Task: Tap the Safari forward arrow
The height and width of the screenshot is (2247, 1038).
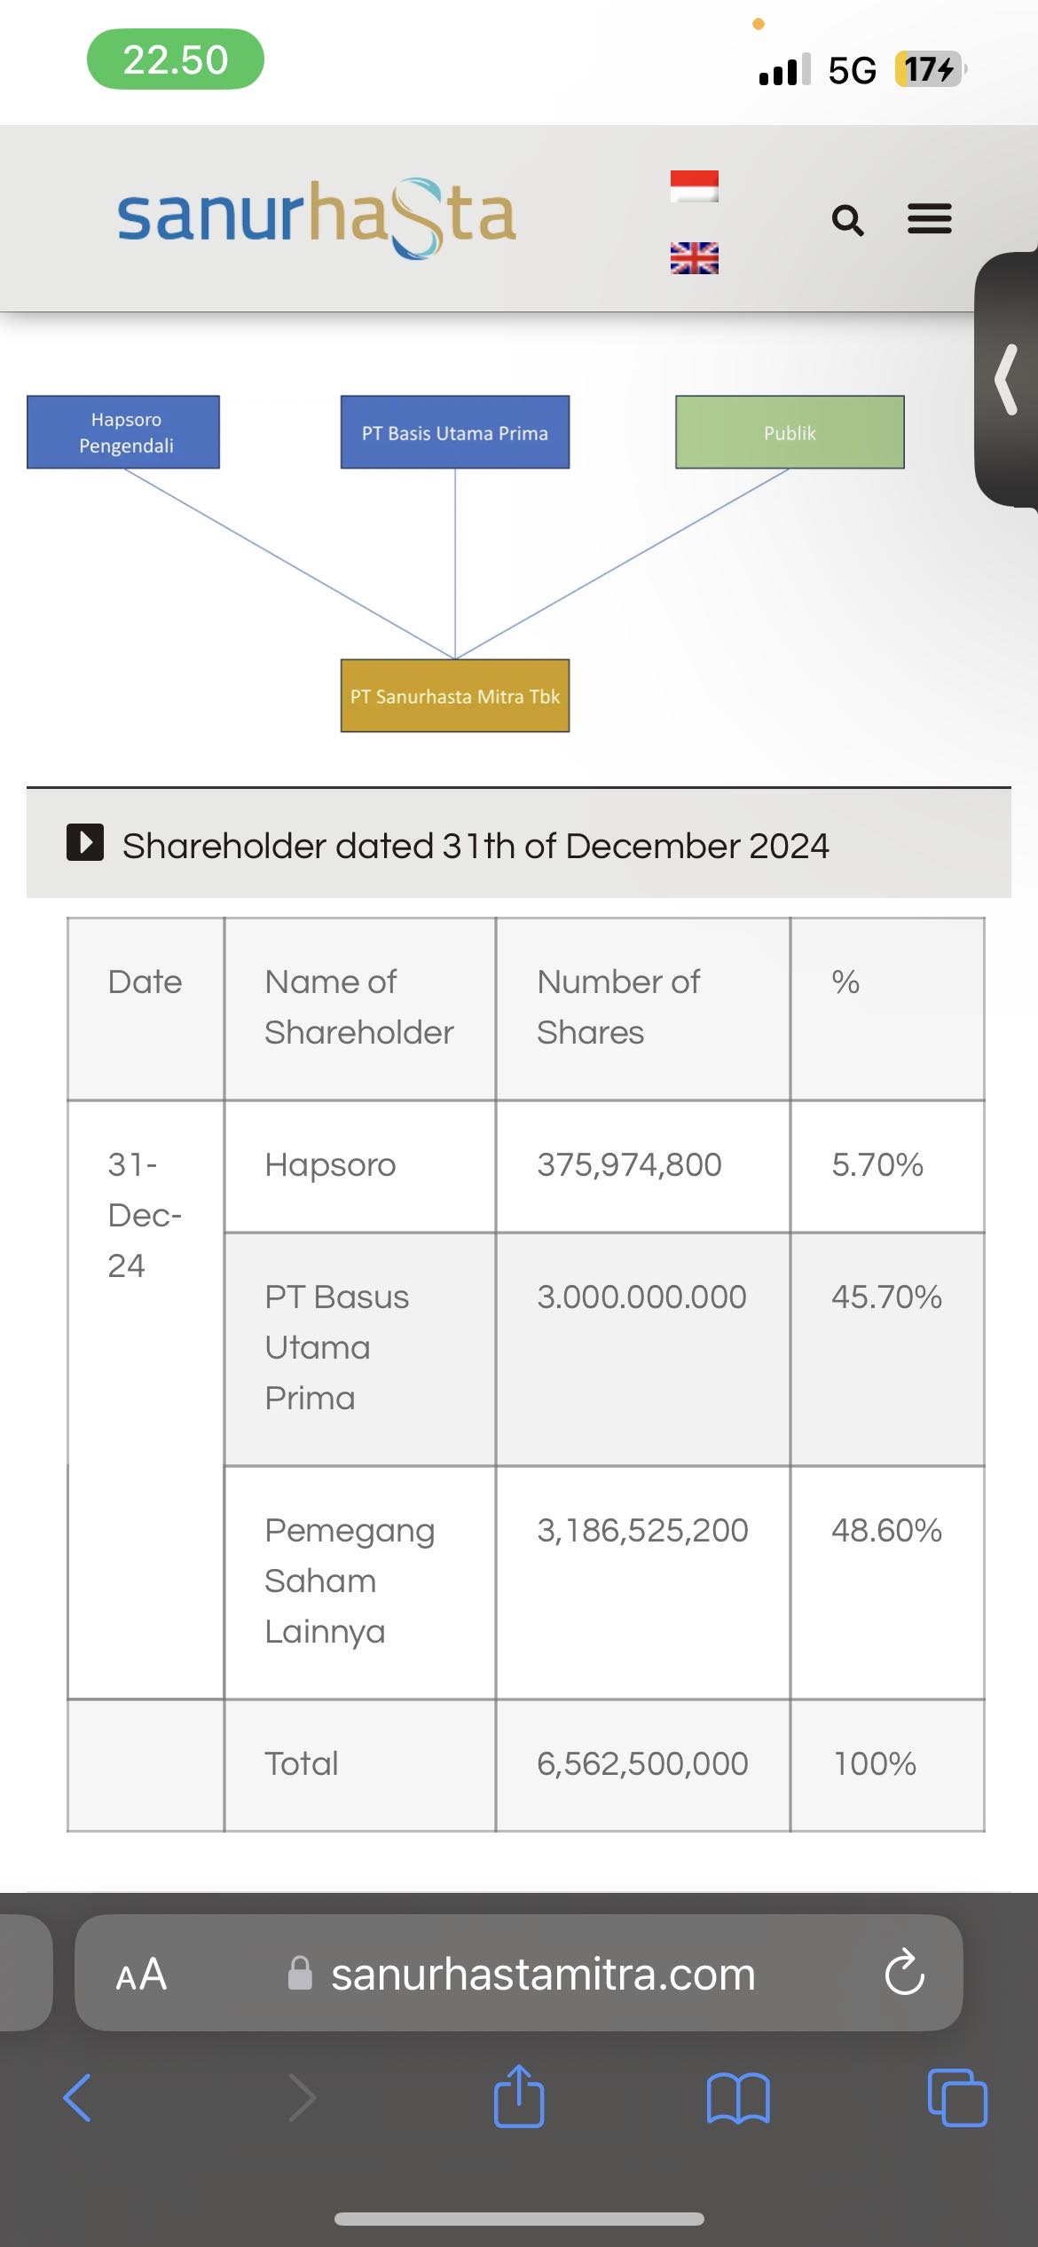Action: 302,2098
